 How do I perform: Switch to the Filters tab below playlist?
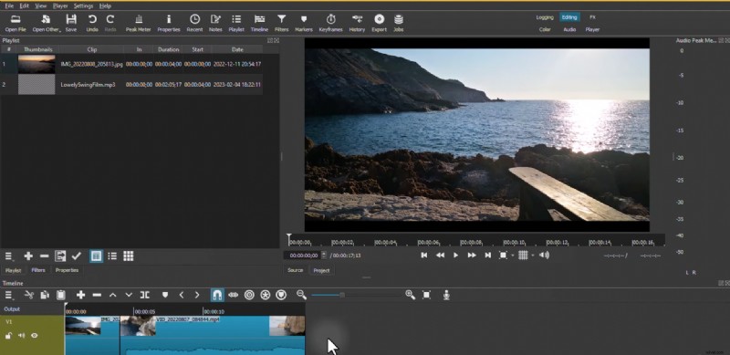[38, 270]
